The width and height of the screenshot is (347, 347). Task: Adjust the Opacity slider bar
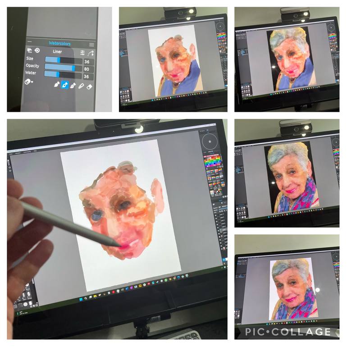[x=63, y=68]
